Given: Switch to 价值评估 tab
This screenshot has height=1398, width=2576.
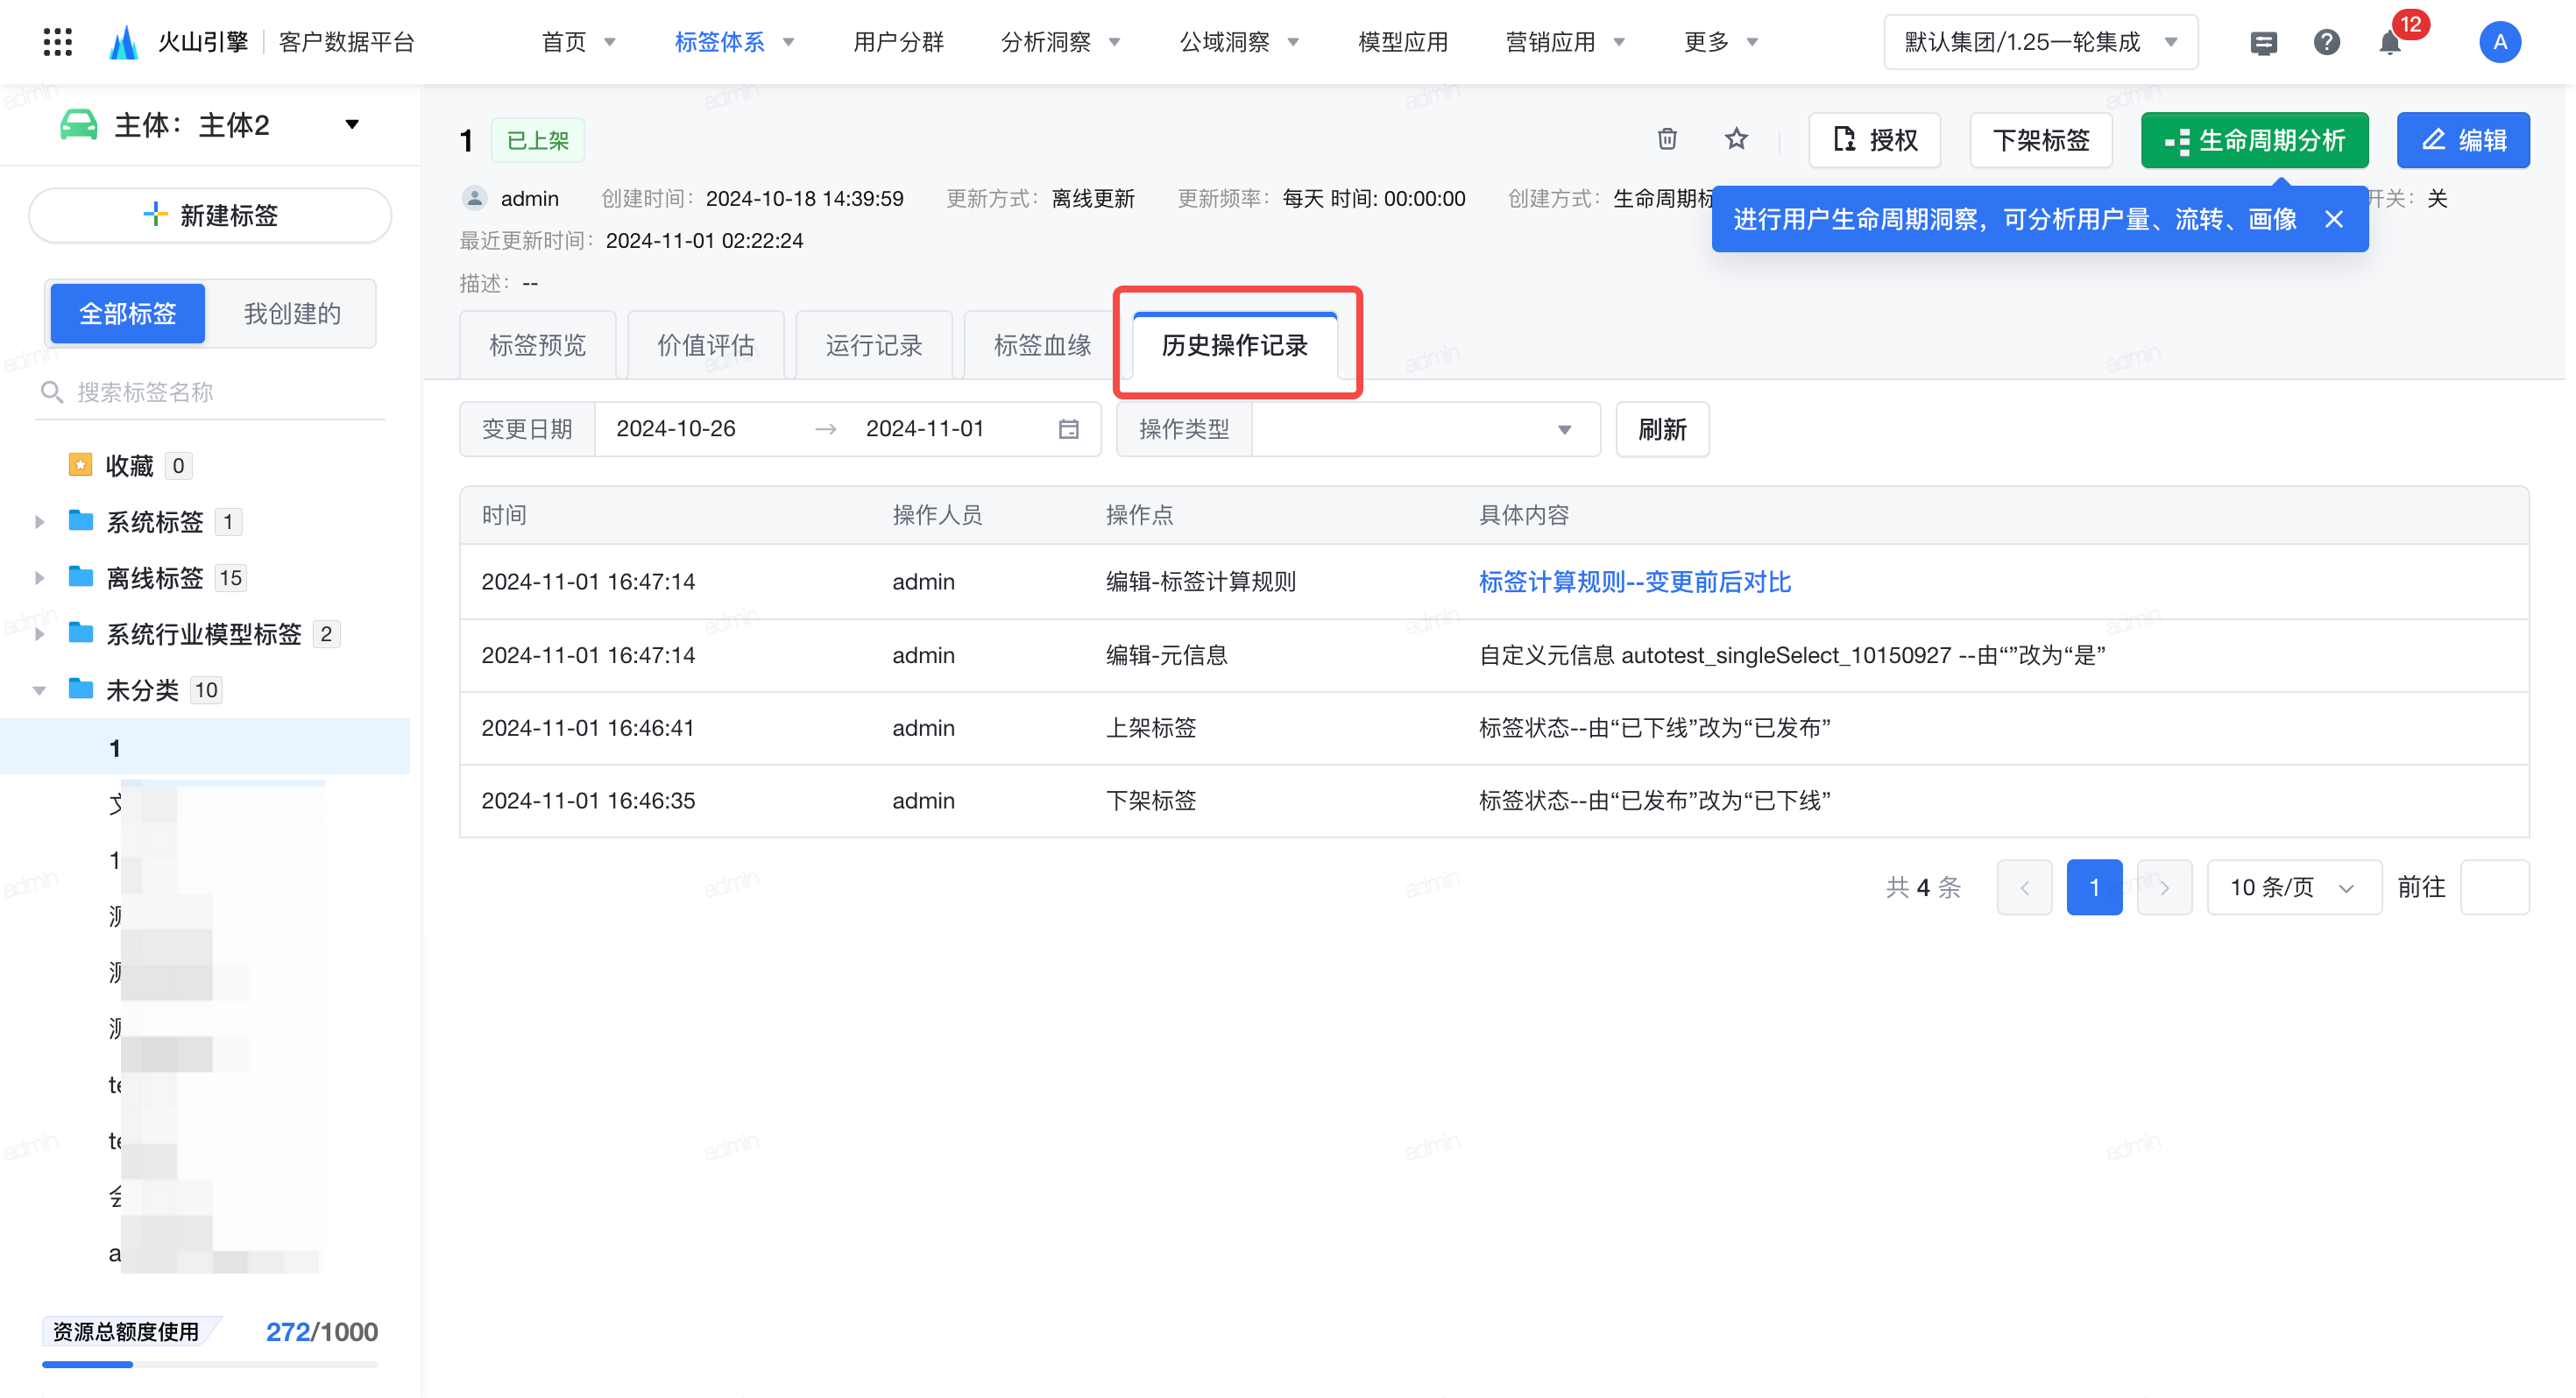Looking at the screenshot, I should tap(705, 345).
